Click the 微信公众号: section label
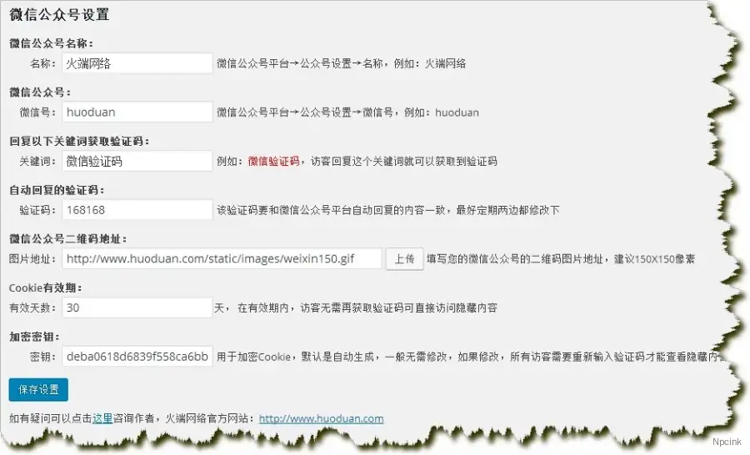Viewport: 750px width, 455px height. click(40, 92)
